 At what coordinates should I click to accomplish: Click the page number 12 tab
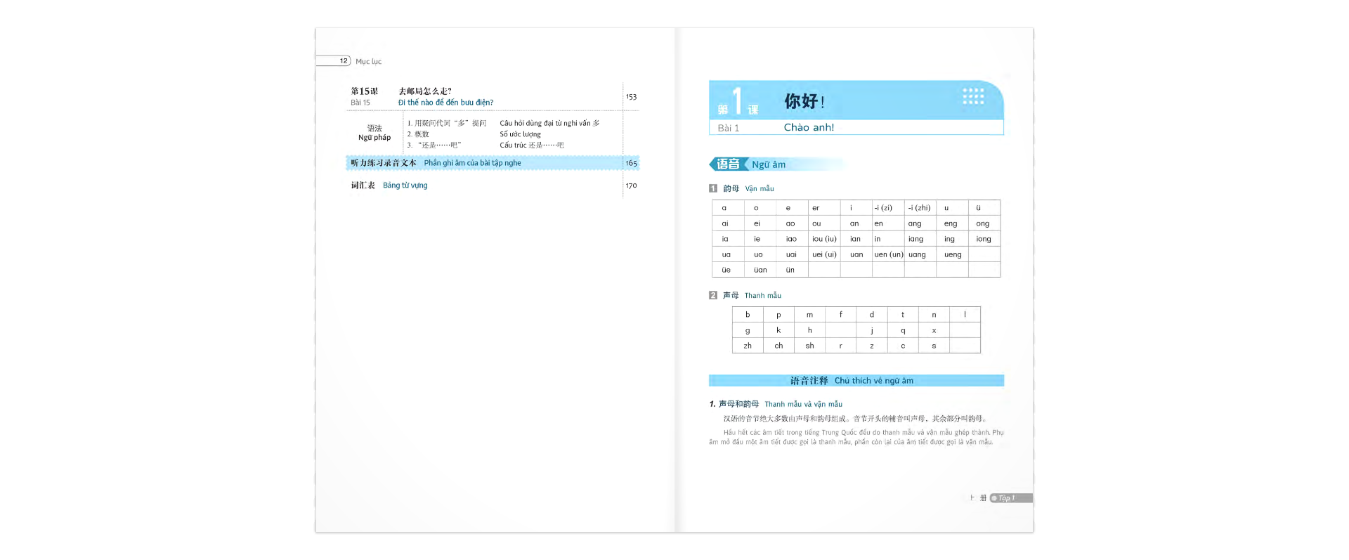pyautogui.click(x=343, y=61)
